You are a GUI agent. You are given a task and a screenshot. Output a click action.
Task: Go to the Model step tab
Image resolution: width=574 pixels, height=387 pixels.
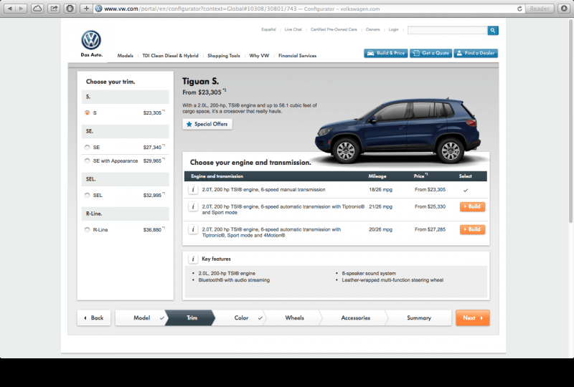tap(141, 318)
